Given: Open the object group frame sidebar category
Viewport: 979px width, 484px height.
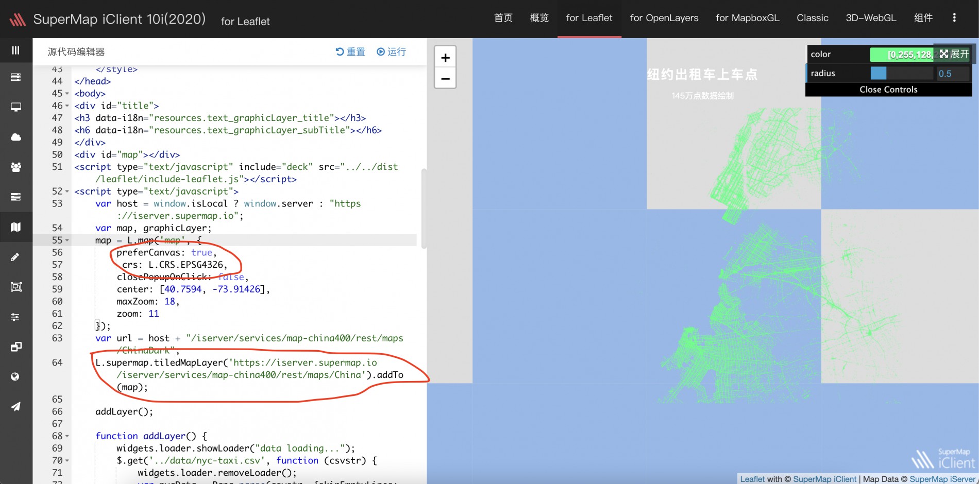Looking at the screenshot, I should [16, 287].
